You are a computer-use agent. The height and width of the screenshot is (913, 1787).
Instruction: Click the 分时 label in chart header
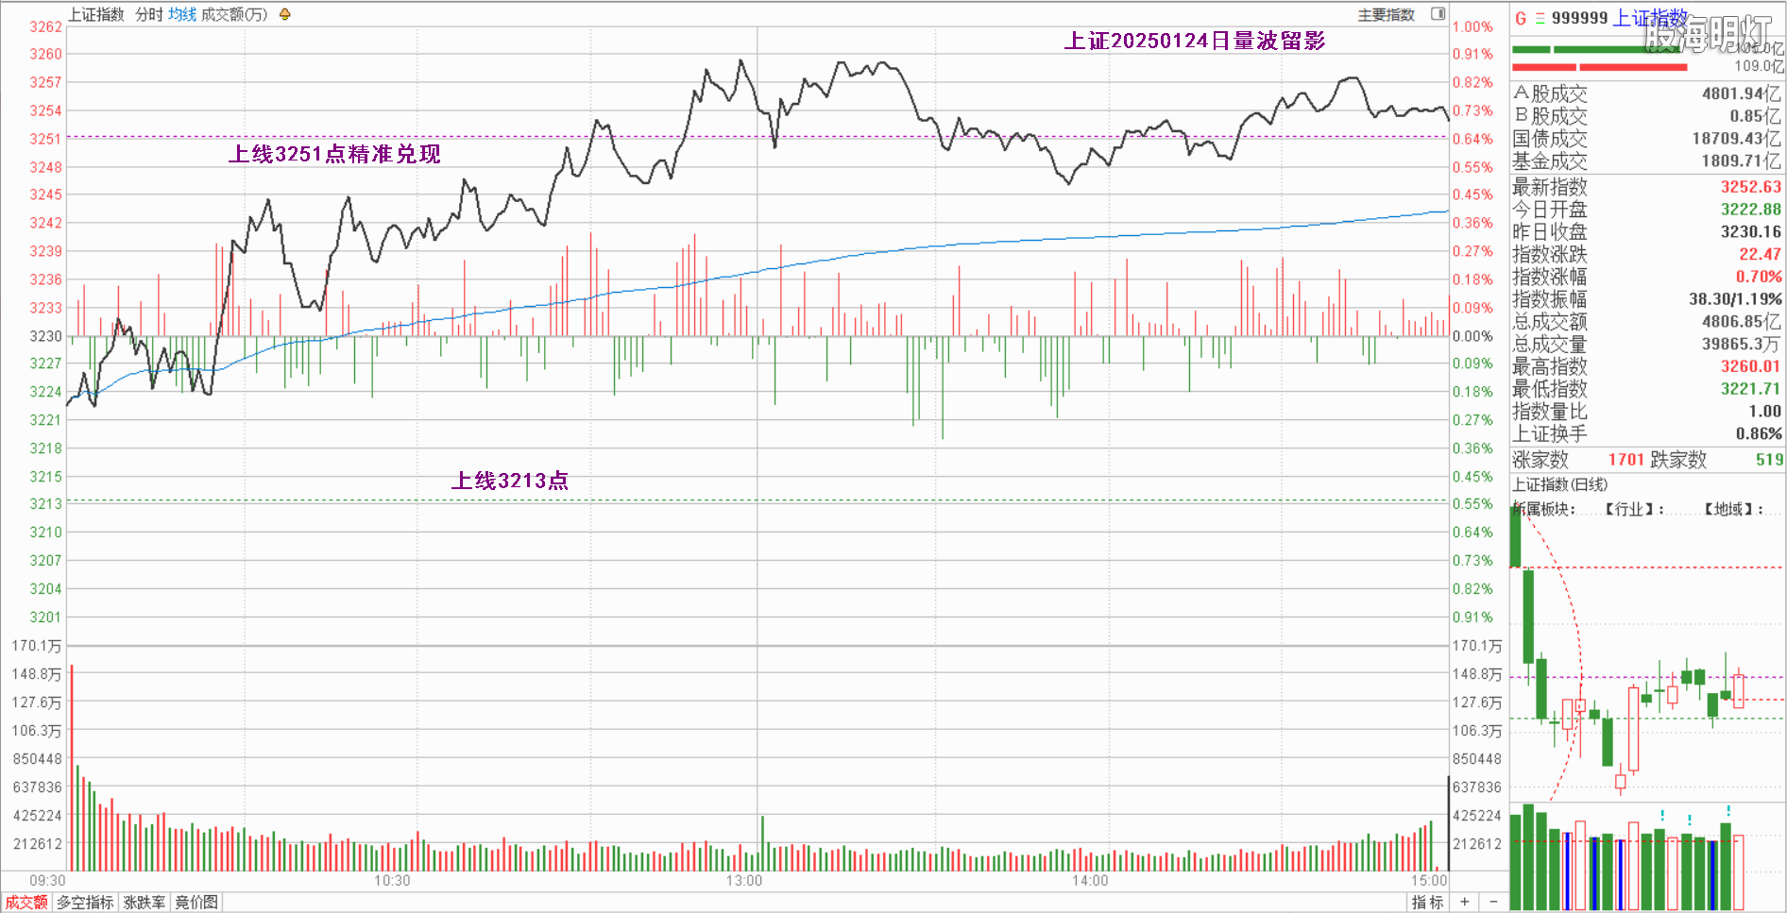pos(149,14)
